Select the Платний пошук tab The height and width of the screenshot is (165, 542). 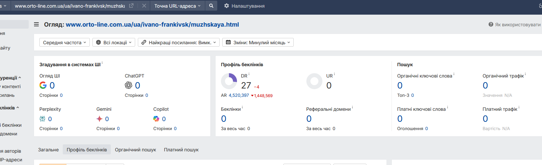tap(181, 150)
